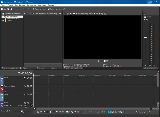Click Stop button under the video preview

tap(105, 61)
